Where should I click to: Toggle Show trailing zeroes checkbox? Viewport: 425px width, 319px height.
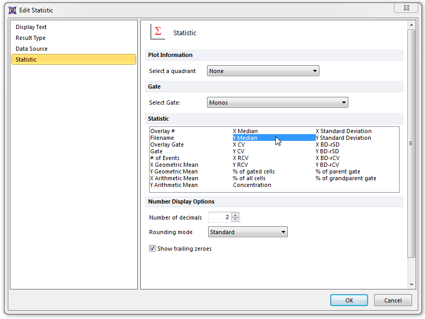pyautogui.click(x=153, y=249)
